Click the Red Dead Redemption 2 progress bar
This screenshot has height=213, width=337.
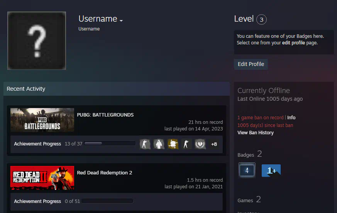[x=107, y=201]
